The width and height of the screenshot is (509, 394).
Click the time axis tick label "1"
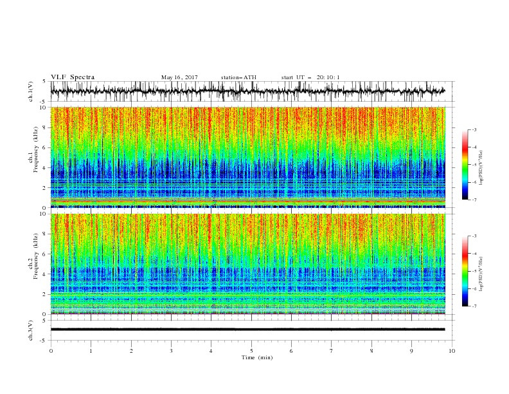pyautogui.click(x=91, y=351)
